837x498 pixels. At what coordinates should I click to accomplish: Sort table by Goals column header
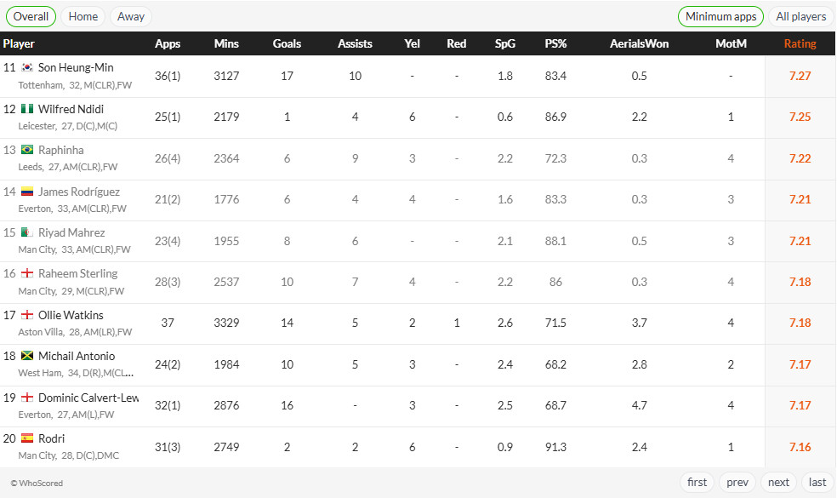point(287,43)
